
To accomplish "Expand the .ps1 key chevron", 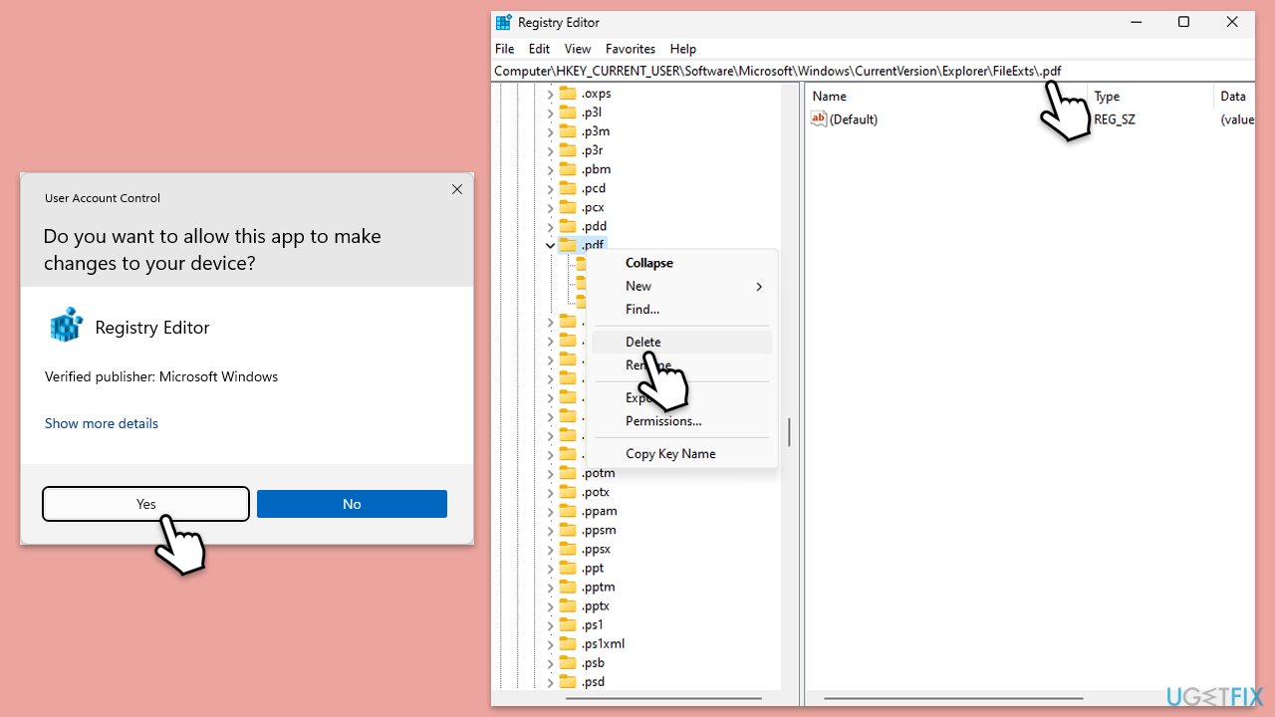I will pos(550,624).
